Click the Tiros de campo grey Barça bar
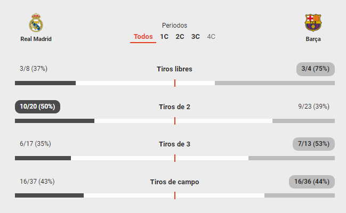The image size is (346, 213). 300,195
